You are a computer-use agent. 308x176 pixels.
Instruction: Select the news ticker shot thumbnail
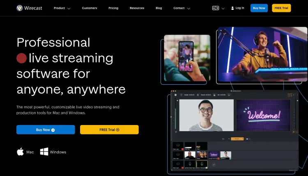[x=190, y=146]
